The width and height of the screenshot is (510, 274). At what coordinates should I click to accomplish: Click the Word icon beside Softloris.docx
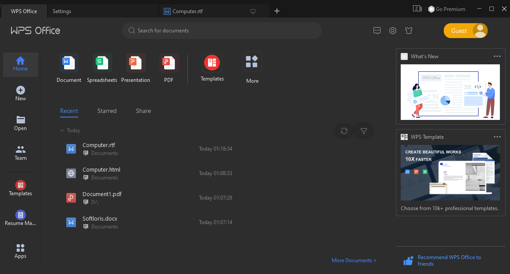point(71,222)
